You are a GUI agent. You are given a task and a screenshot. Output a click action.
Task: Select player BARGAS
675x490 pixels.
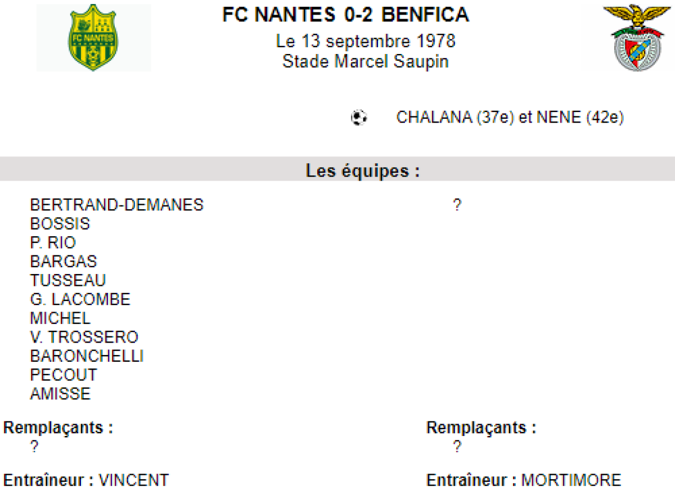[x=64, y=262]
